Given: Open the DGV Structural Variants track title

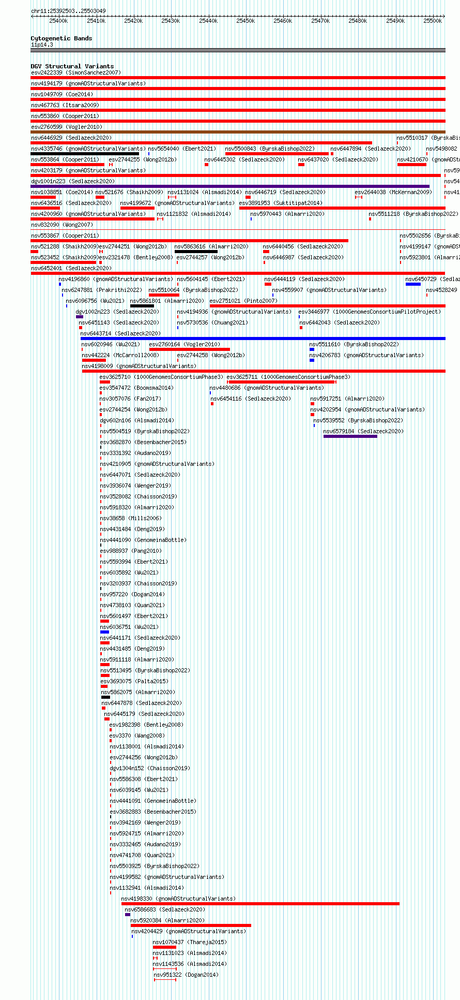Looking at the screenshot, I should (72, 66).
